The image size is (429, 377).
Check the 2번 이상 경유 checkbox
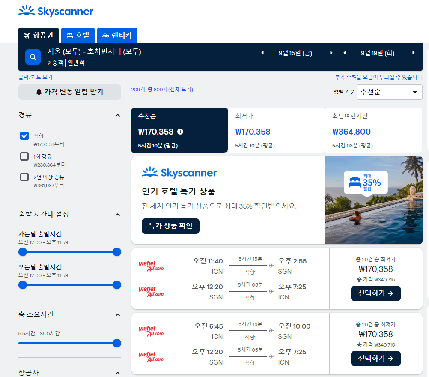[24, 177]
